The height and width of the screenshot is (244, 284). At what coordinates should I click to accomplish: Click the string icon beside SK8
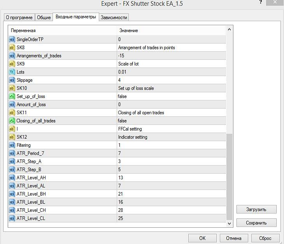point(12,48)
